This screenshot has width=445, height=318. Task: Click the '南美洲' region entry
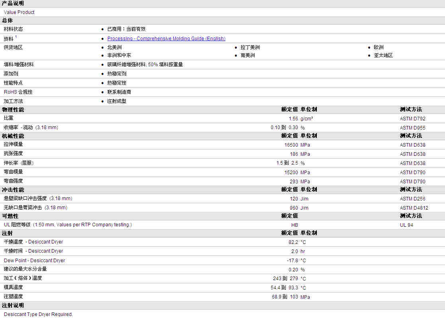[x=248, y=55]
